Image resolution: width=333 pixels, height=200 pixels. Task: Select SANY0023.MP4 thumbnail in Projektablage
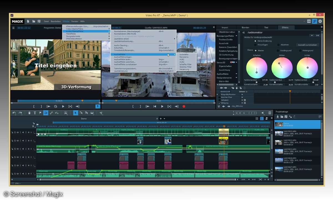[279, 151]
